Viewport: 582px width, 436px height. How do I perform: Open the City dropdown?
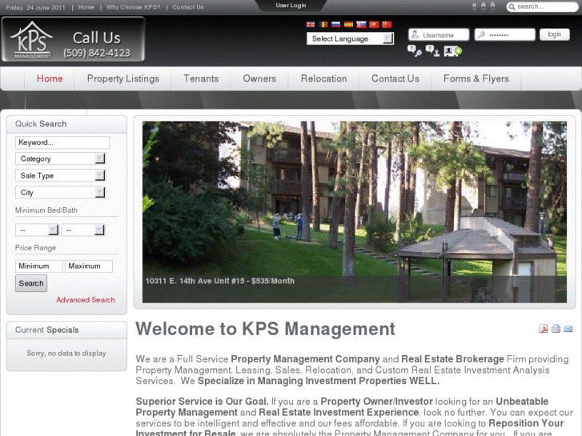pos(61,193)
